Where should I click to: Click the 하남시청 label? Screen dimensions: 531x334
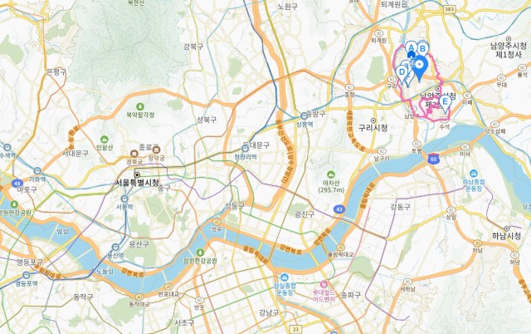pyautogui.click(x=507, y=236)
